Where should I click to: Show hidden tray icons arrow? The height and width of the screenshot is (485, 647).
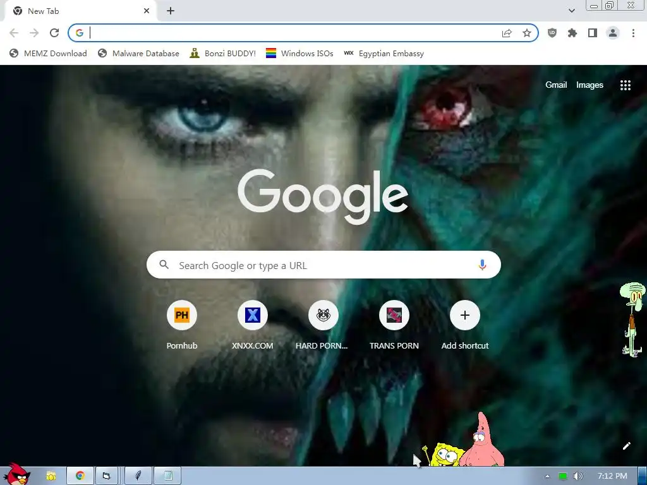(x=547, y=476)
